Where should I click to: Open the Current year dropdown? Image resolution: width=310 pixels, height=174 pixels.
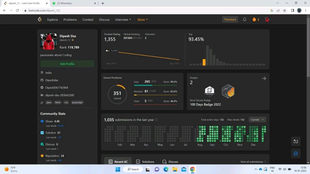click(257, 120)
